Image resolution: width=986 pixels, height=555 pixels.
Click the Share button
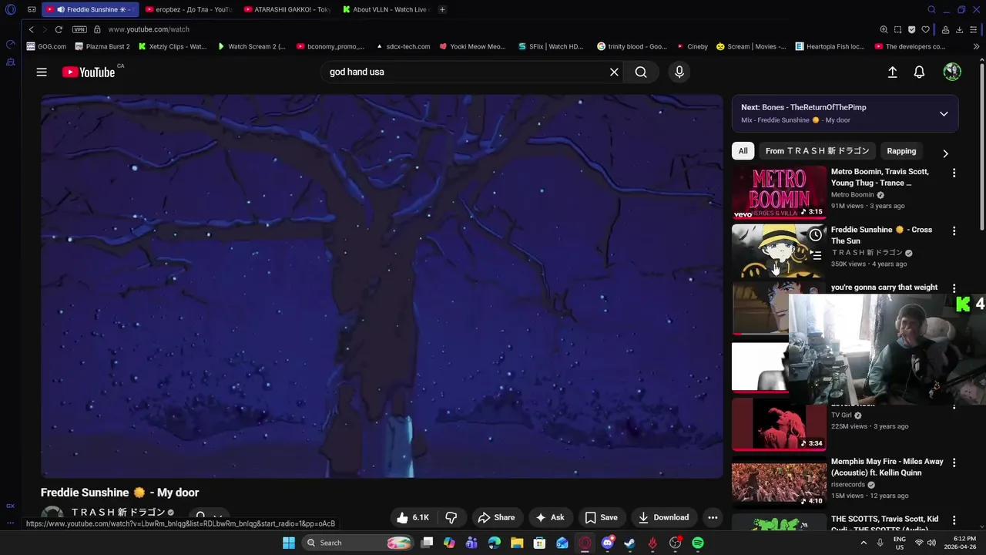coord(495,517)
